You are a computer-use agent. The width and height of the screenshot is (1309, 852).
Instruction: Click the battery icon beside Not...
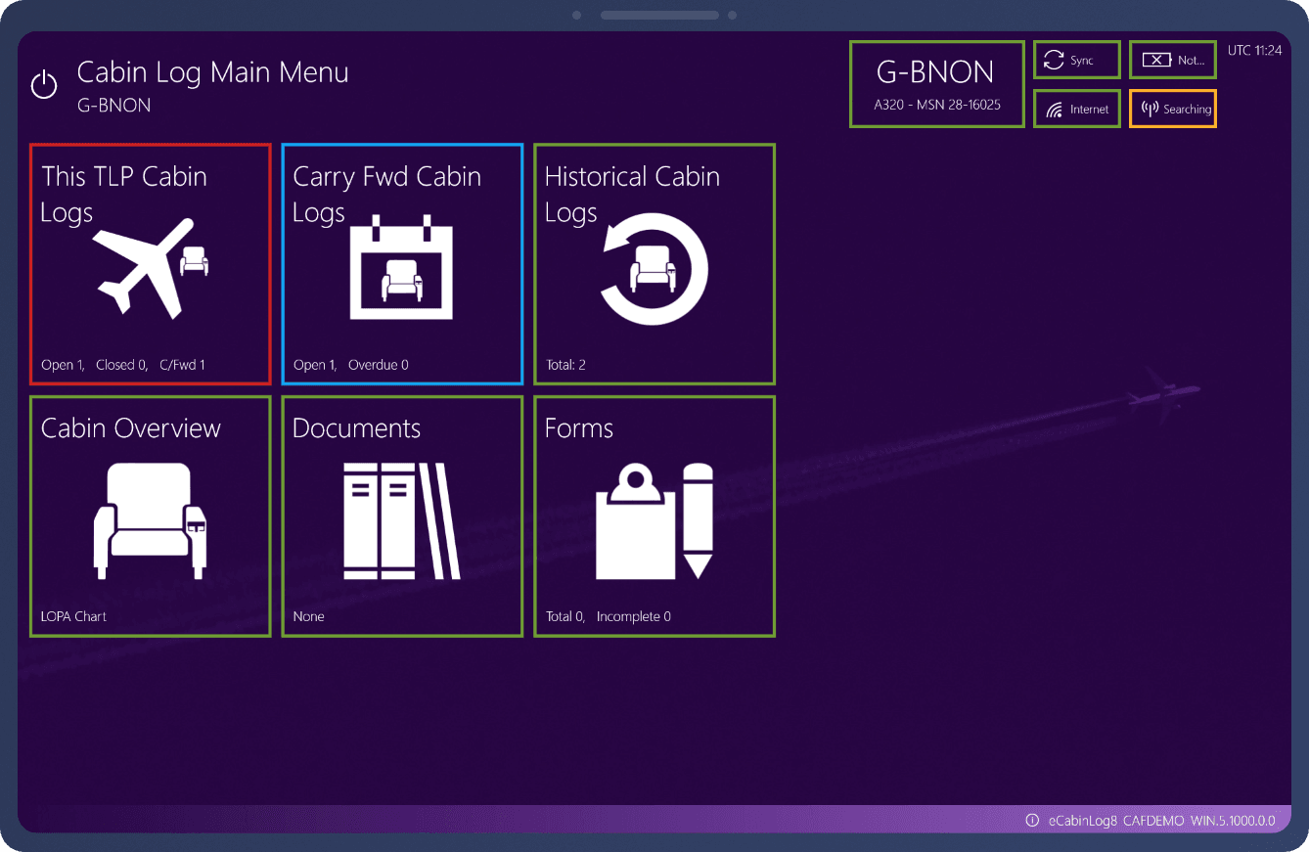[x=1157, y=61]
